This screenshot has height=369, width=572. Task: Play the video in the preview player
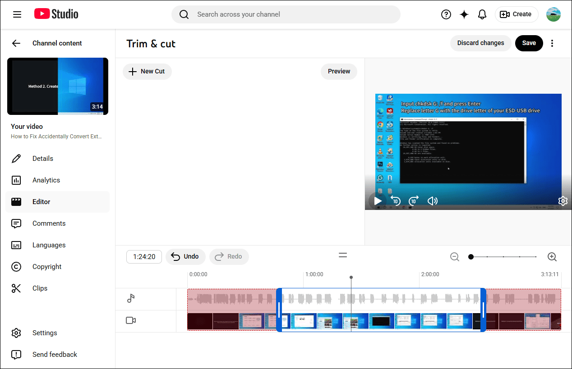click(x=378, y=201)
